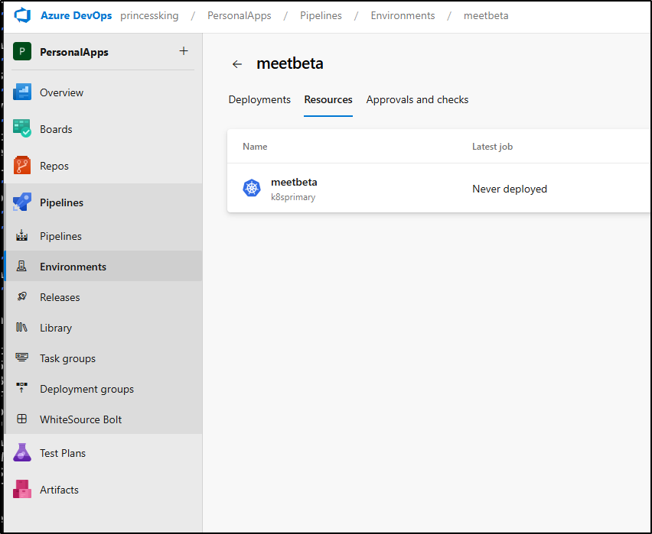
Task: Click the Azure DevOps logo icon
Action: (x=22, y=15)
